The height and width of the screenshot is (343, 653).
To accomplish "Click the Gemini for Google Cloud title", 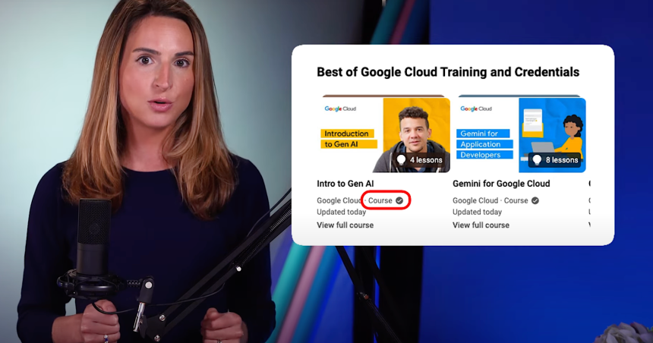I will 501,184.
